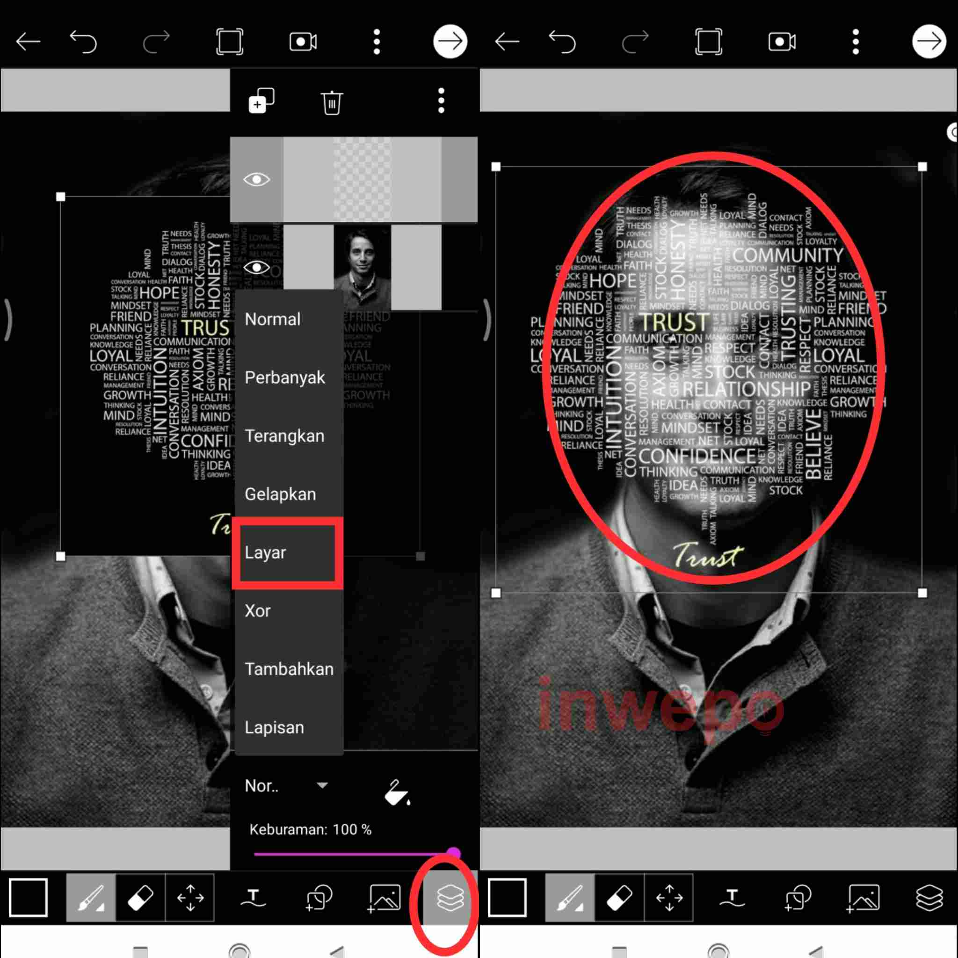Toggle visibility of the portrait photo layer
This screenshot has height=958, width=958.
(256, 268)
